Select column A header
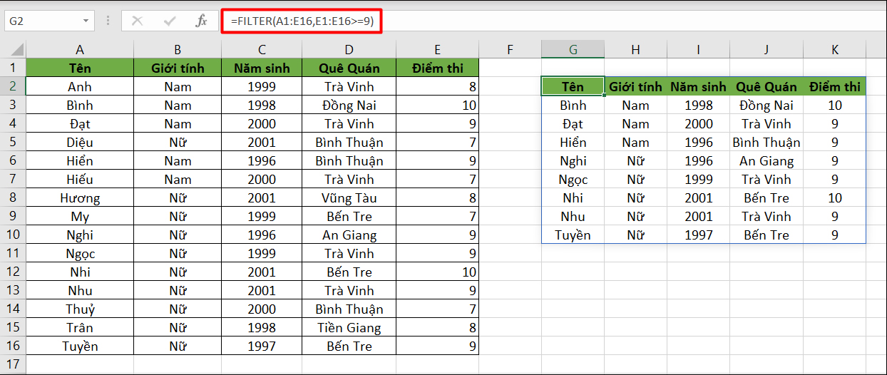Viewport: 887px width, 375px height. 80,49
